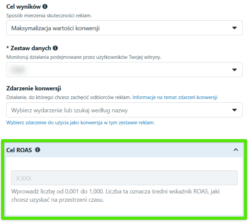Click blue hint 'Wybierz zdarzenie do użycia'
The image size is (249, 222).
[80, 123]
